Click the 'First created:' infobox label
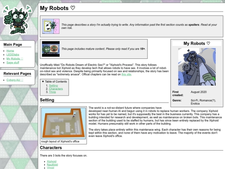This screenshot has height=169, width=225. click(178, 93)
